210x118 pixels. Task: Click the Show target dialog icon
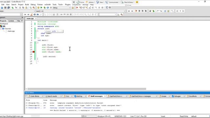click(x=73, y=8)
